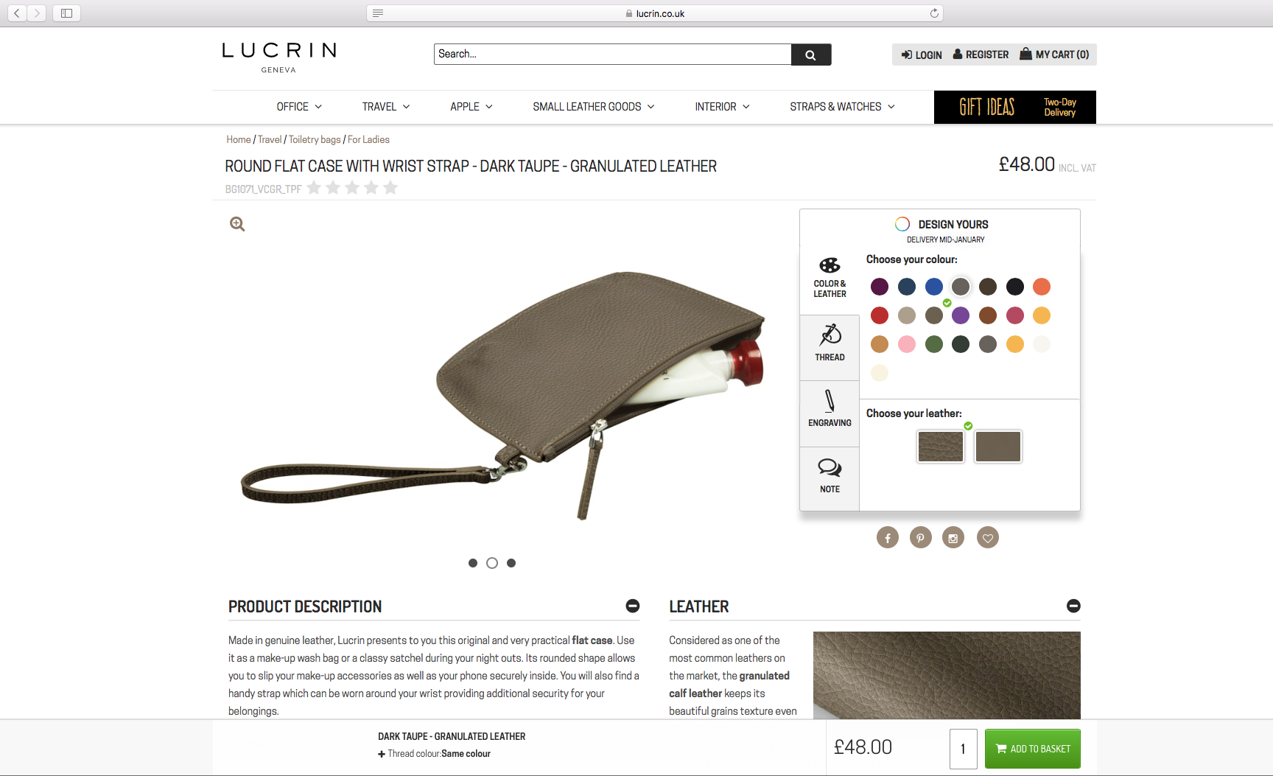The image size is (1273, 776).
Task: Select the second product image dot
Action: pos(492,563)
